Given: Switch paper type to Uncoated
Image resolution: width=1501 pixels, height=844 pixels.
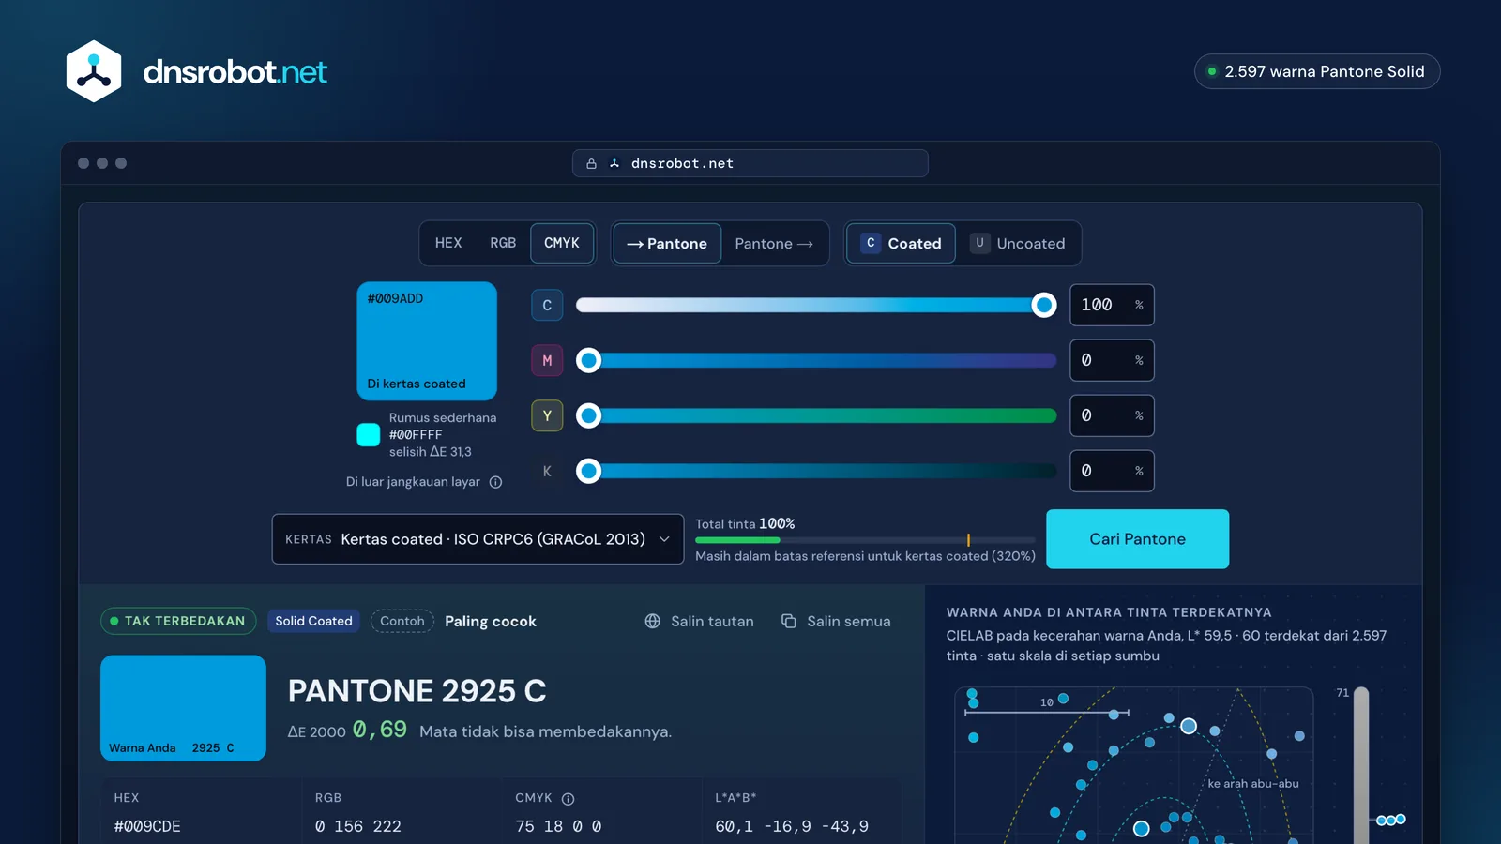Looking at the screenshot, I should coord(1018,244).
